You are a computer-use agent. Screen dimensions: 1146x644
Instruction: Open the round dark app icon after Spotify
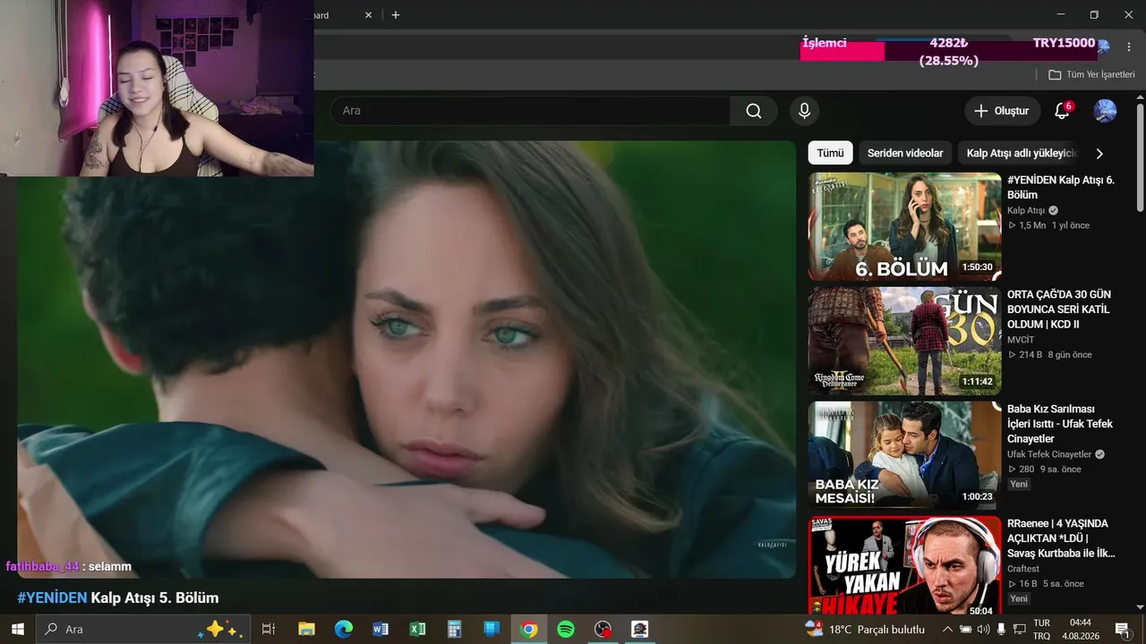(603, 629)
